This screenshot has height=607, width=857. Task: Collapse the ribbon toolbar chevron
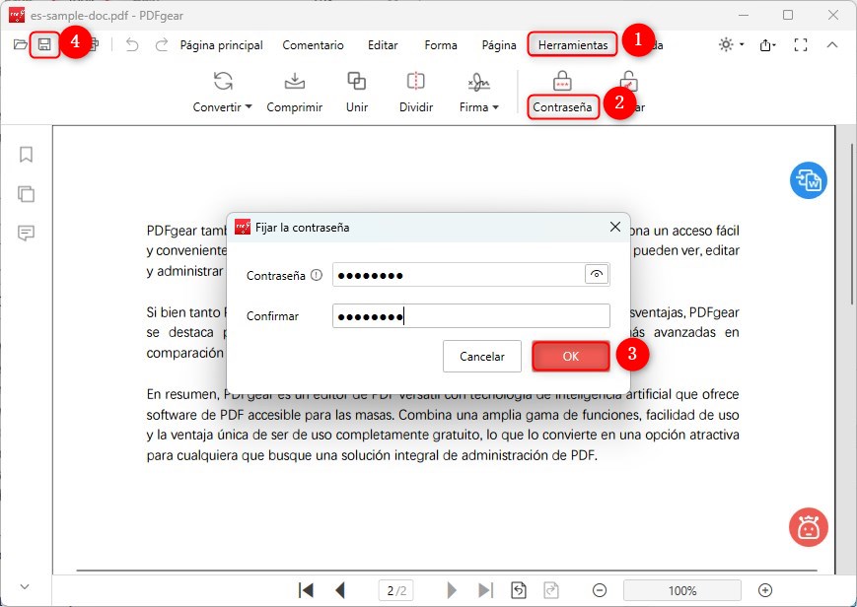[832, 44]
